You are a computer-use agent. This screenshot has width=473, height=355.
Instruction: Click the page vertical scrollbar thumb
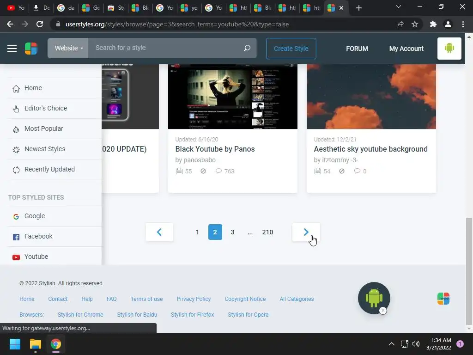pyautogui.click(x=469, y=271)
